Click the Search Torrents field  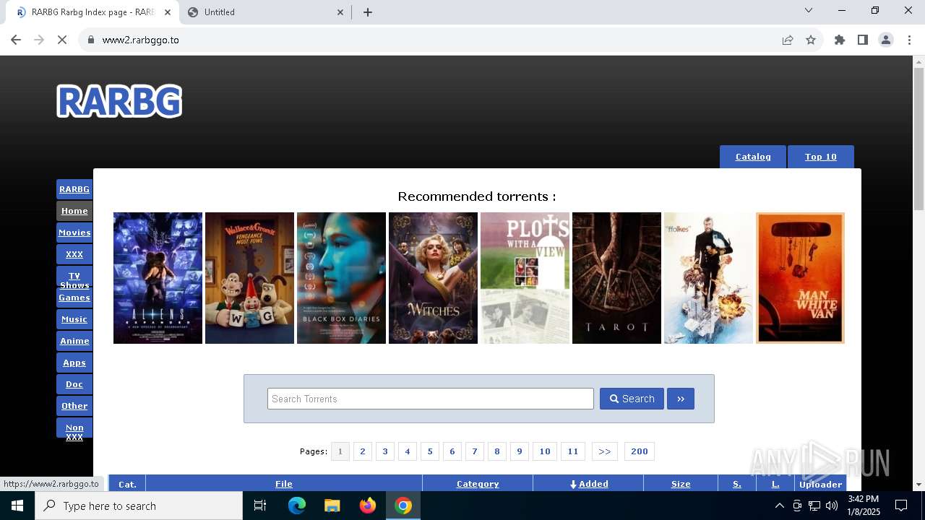(x=431, y=399)
